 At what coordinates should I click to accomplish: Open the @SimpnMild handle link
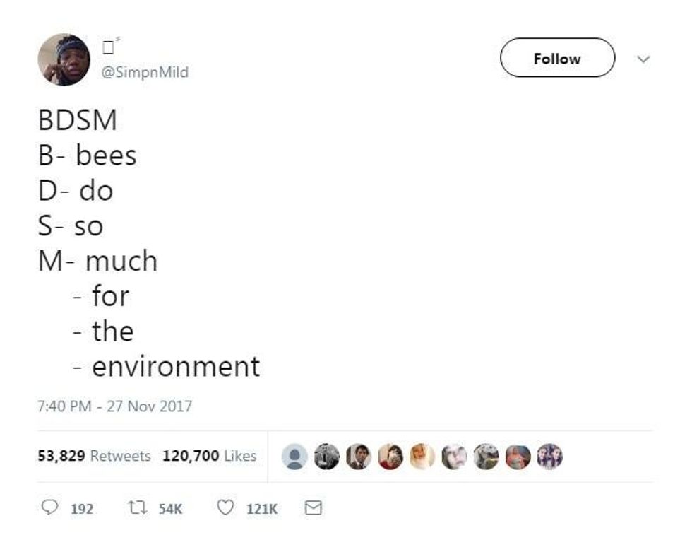[145, 72]
